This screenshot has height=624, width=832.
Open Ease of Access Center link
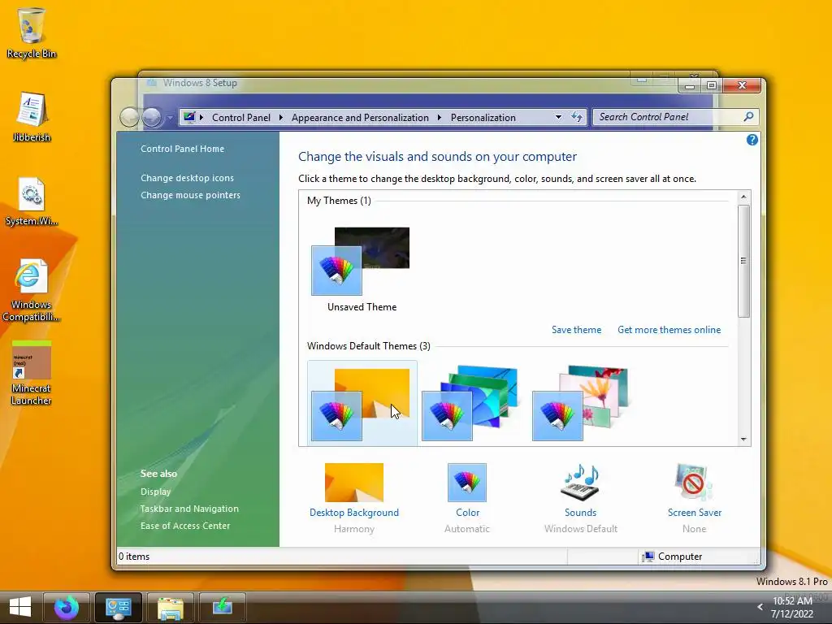(185, 526)
